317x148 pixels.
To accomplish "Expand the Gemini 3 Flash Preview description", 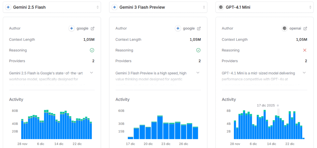I will tap(198, 73).
